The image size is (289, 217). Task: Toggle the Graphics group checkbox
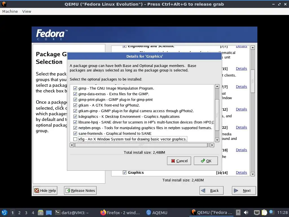pyautogui.click(x=124, y=173)
